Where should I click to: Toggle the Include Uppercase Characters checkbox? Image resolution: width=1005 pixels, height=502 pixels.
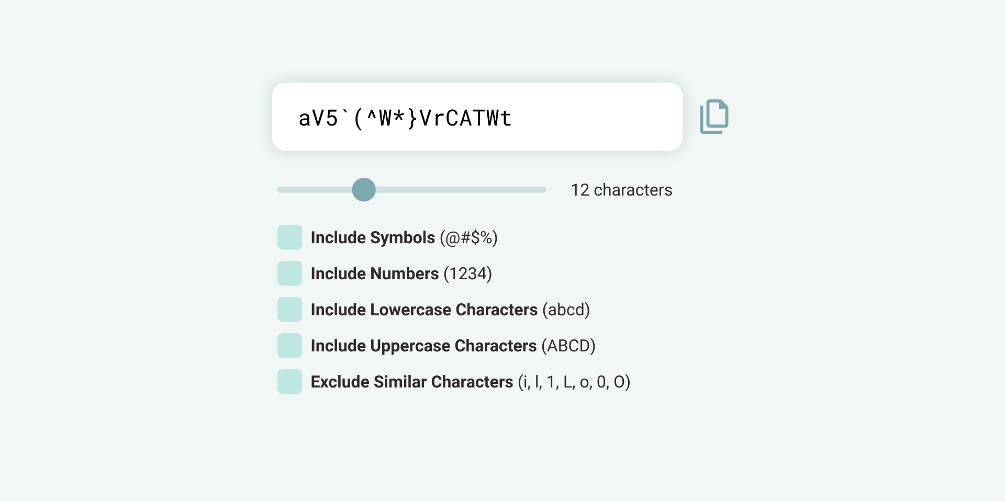pos(289,346)
